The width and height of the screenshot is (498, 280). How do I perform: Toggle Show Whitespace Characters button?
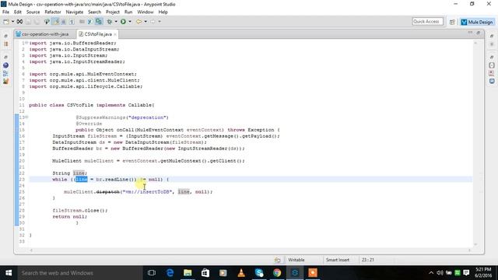pos(72,22)
